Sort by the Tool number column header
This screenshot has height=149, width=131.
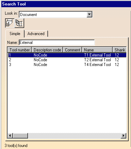tap(20, 50)
